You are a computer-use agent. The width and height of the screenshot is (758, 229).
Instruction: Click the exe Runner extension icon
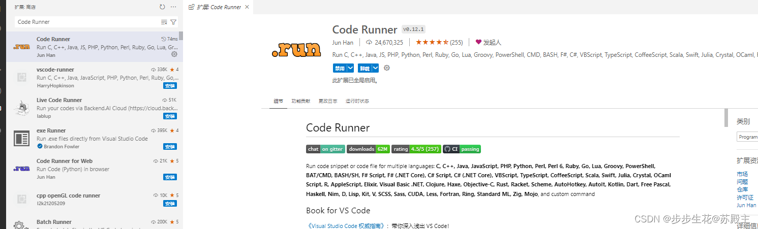point(21,139)
